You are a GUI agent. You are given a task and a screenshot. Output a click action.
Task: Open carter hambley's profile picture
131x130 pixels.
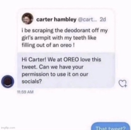[28, 18]
